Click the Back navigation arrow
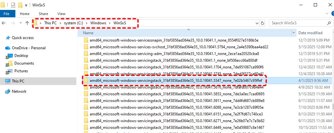 click(x=4, y=23)
